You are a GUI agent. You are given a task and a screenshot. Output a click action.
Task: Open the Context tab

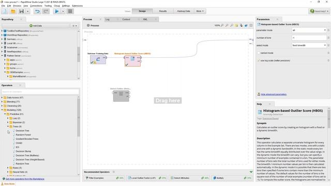126,20
